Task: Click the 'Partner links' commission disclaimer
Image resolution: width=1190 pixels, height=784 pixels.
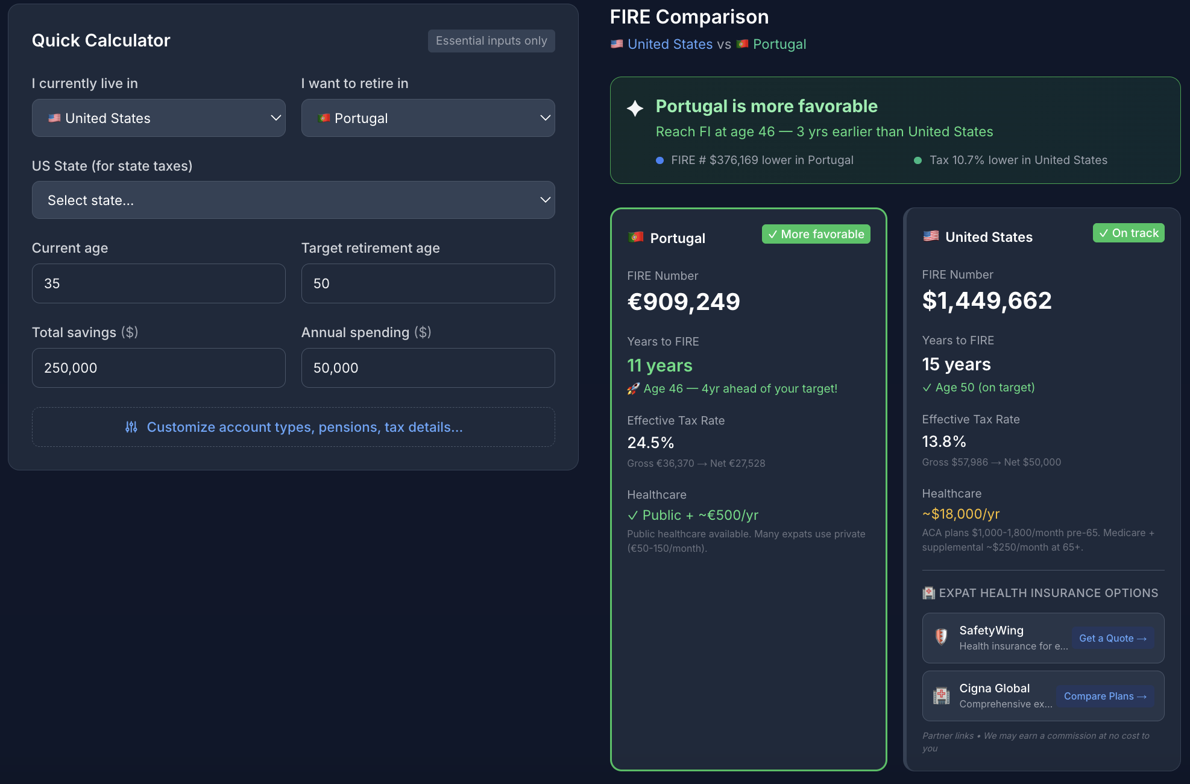Action: pyautogui.click(x=1036, y=742)
